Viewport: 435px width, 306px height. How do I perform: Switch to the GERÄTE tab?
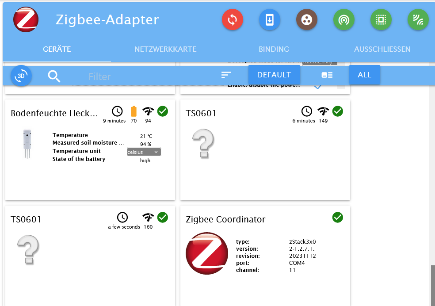pyautogui.click(x=57, y=49)
